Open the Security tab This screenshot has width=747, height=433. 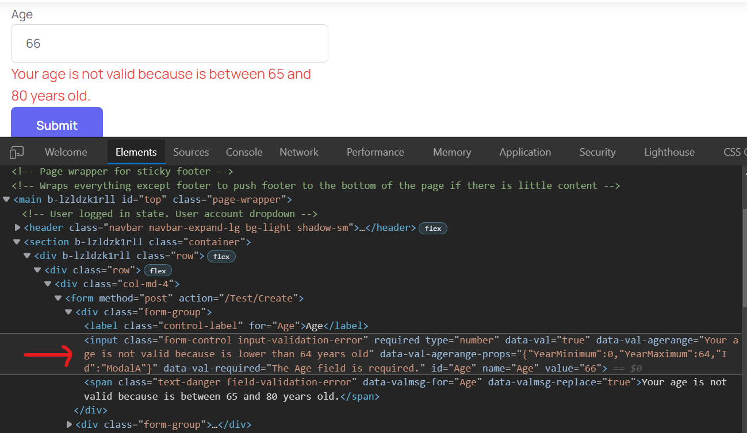tap(597, 152)
